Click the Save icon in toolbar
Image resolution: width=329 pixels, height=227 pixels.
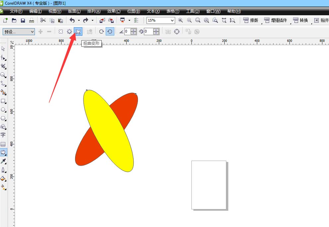click(23, 21)
